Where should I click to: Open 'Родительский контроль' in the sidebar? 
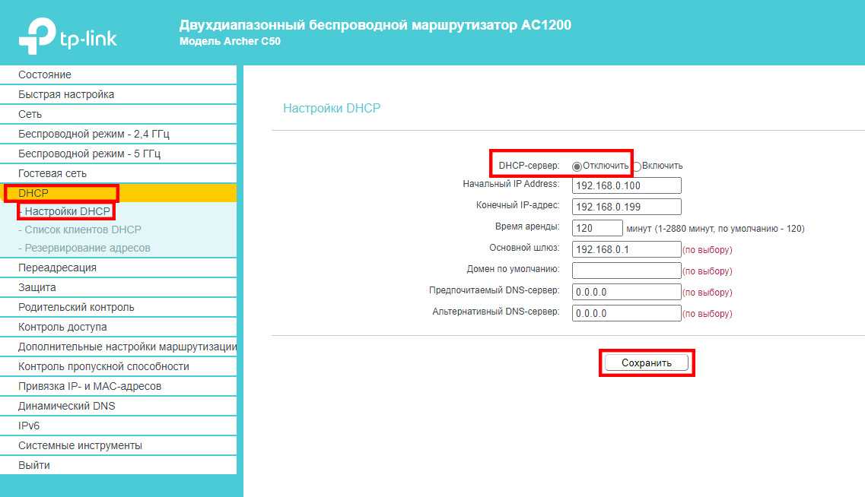pyautogui.click(x=76, y=307)
